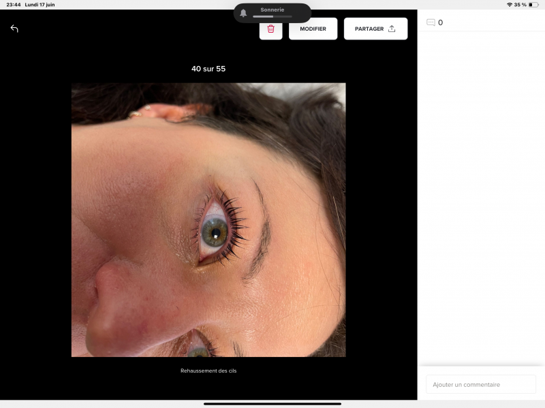Tap Ajouter un commentaire field
Screen dimensions: 545x408
tap(480, 384)
